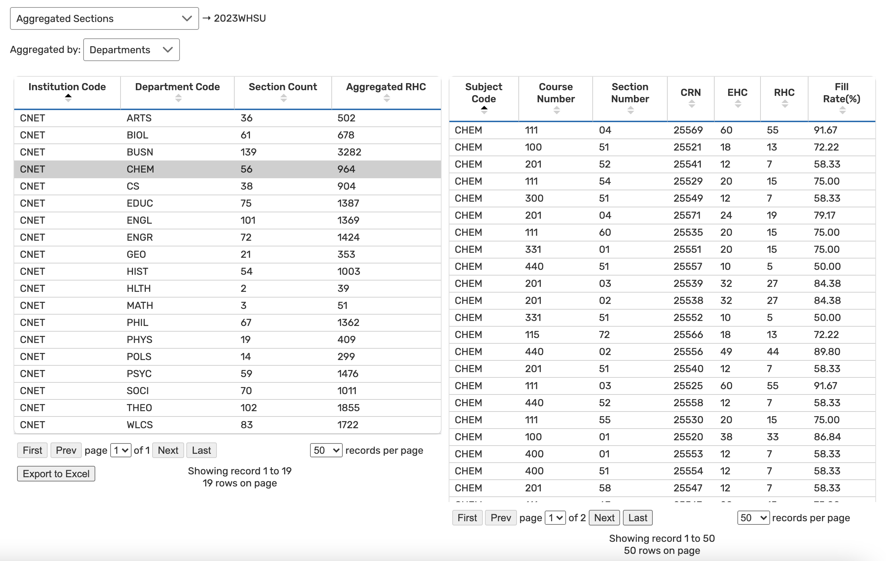Toggle Institution Code sort arrow
The width and height of the screenshot is (886, 561).
(68, 98)
